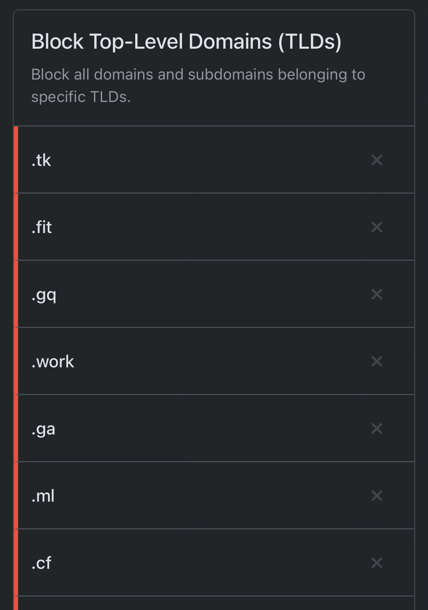428x610 pixels.
Task: Delete the .cf entry with the X icon
Action: click(x=377, y=563)
